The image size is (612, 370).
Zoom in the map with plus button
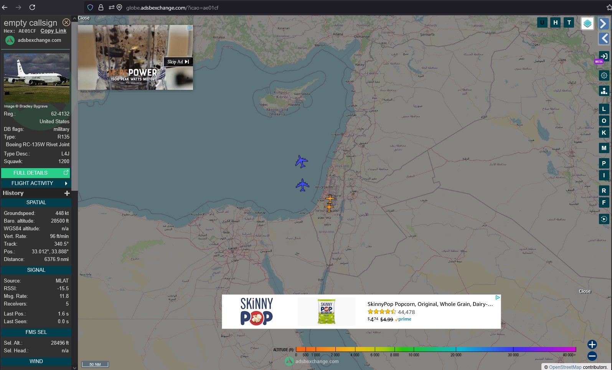click(592, 344)
